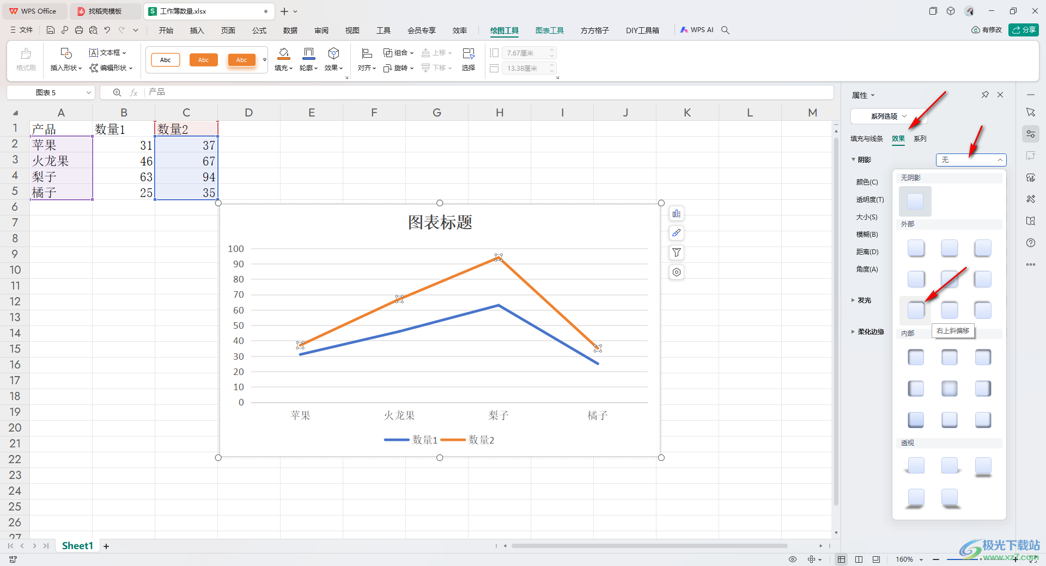Viewport: 1046px width, 566px height.
Task: Open the Text Box (文本框) dropdown
Action: tap(108, 53)
